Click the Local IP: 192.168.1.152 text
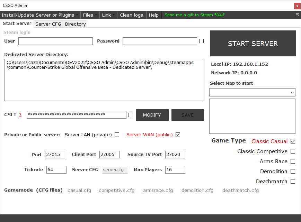 click(239, 64)
